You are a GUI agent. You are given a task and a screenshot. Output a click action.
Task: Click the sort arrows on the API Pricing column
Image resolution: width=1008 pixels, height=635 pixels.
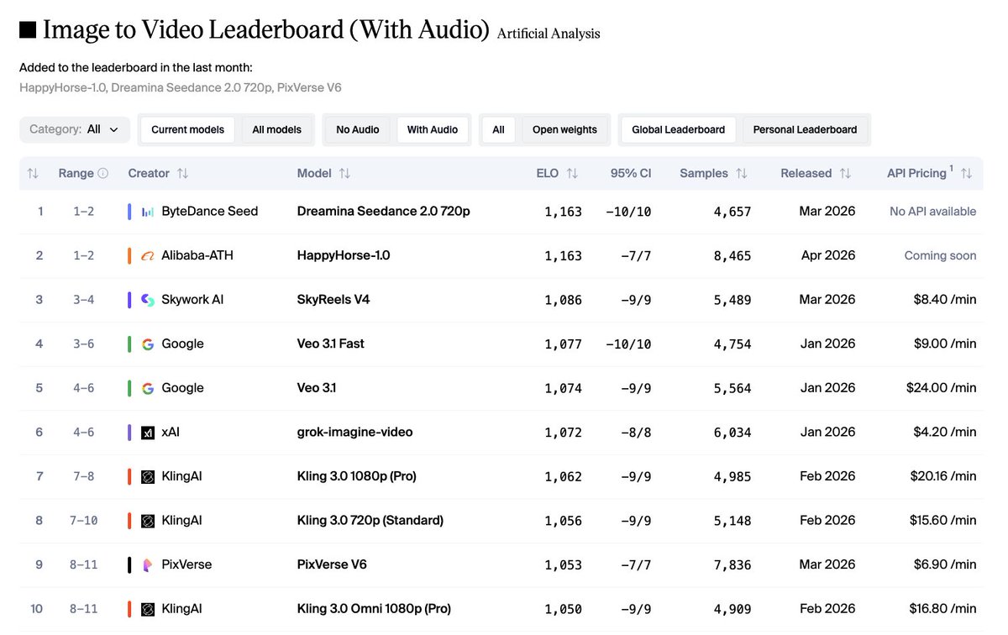pyautogui.click(x=967, y=173)
